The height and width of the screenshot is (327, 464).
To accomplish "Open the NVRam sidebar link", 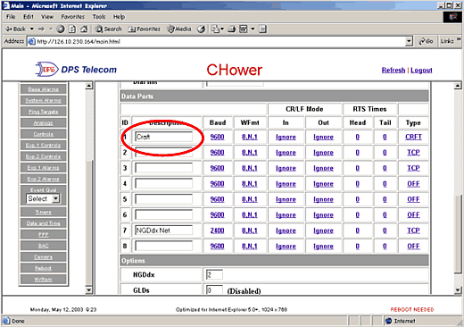I will click(44, 280).
